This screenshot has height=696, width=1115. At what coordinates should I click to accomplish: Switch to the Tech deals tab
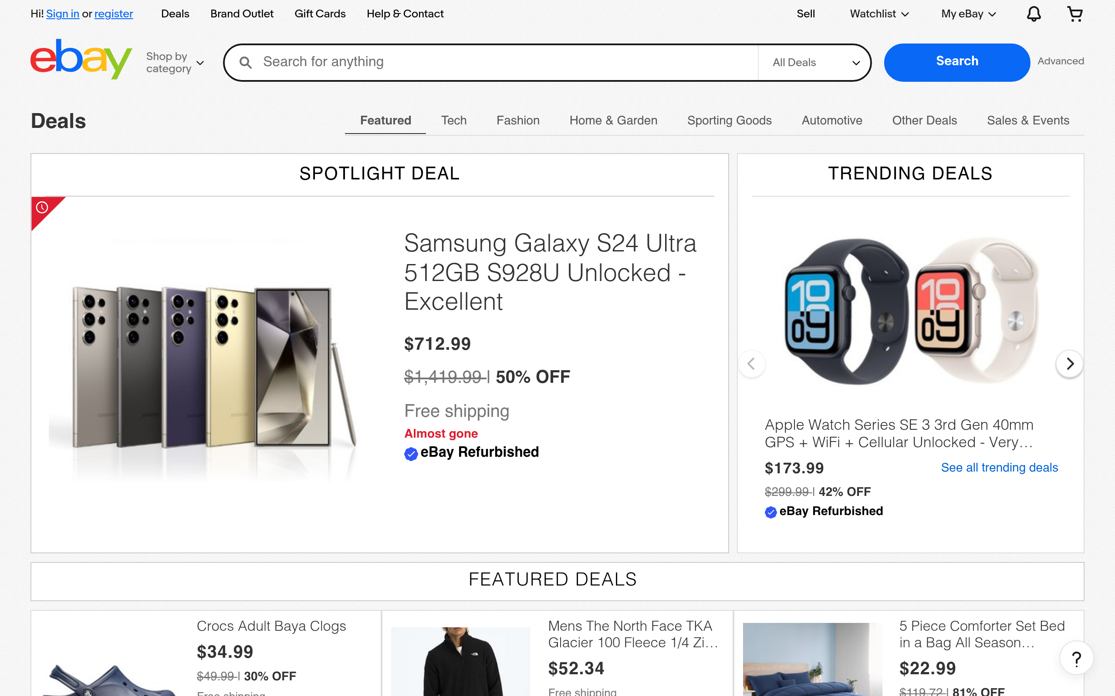point(453,120)
